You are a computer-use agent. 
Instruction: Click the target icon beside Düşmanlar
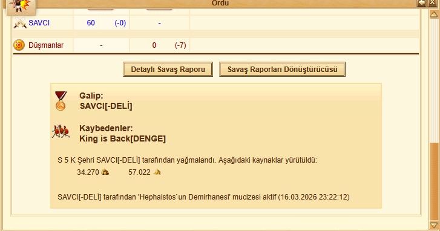pyautogui.click(x=19, y=45)
